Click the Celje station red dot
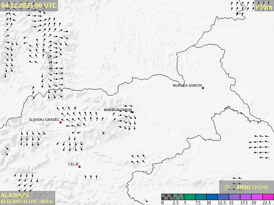274x205 pixels. (x=79, y=167)
